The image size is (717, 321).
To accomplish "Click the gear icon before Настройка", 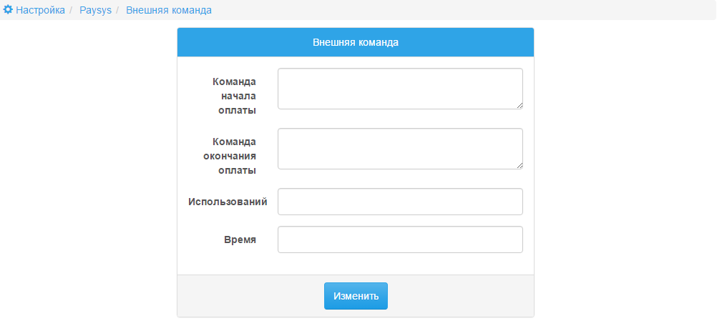I will pyautogui.click(x=8, y=9).
